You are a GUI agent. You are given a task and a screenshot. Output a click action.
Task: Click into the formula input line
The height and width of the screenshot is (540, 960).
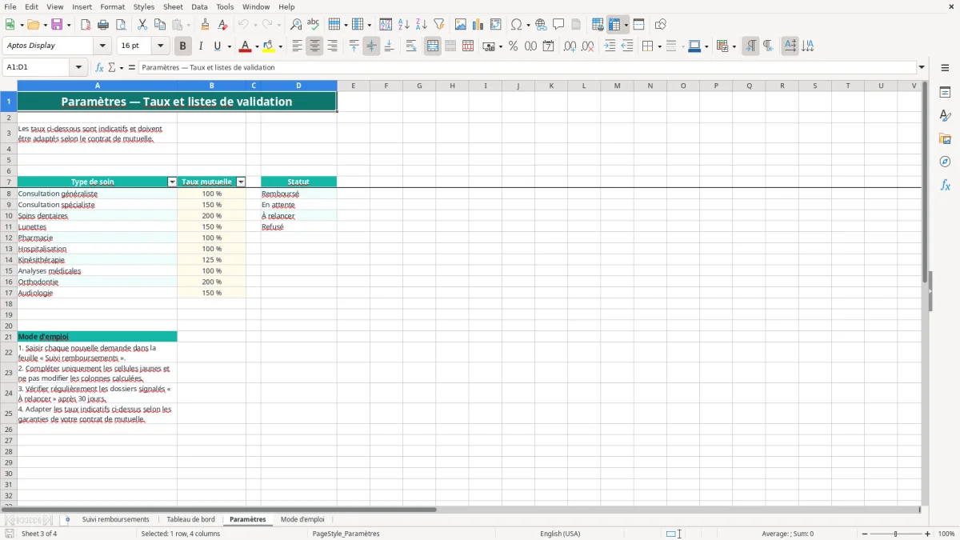click(x=526, y=67)
